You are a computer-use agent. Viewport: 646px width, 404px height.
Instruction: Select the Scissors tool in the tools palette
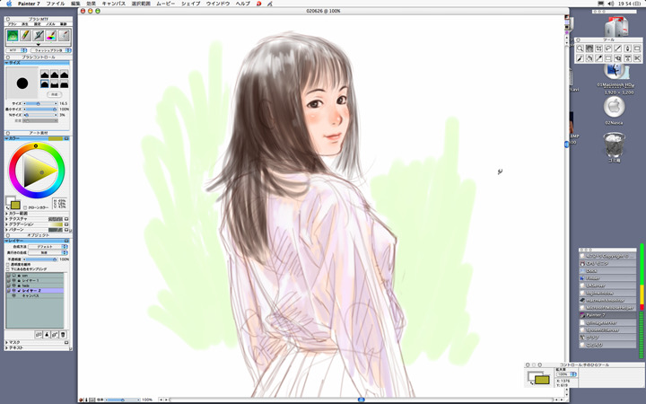[637, 58]
